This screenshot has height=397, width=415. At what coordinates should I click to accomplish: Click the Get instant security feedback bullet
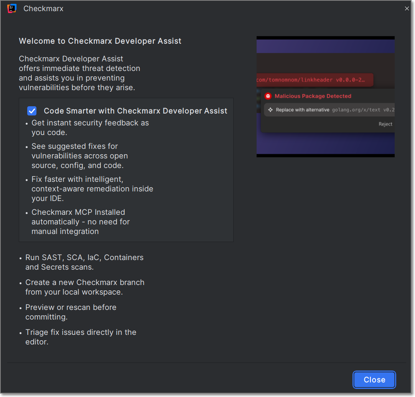click(x=90, y=128)
